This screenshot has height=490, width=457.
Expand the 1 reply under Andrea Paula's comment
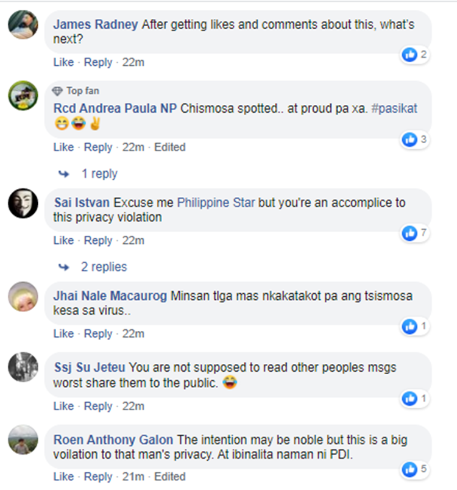(x=99, y=174)
